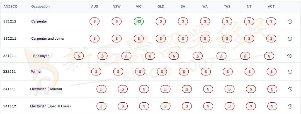This screenshot has height=114, width=301.
Task: Click green NS badge for Carpenter VIC
Action: [139, 21]
